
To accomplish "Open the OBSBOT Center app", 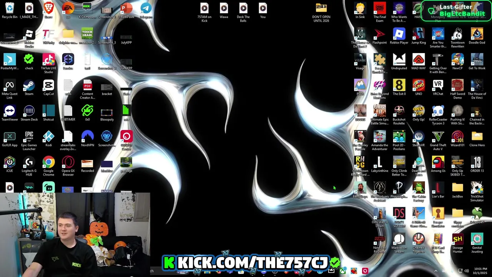I will tap(126, 141).
